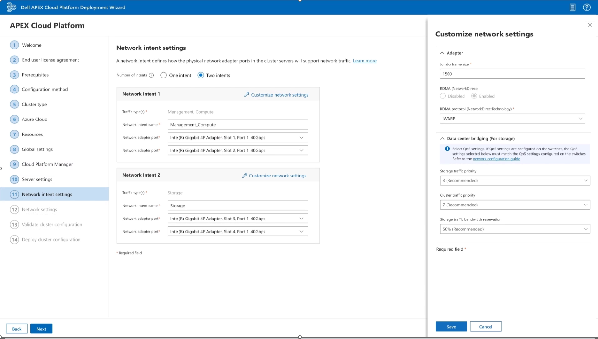The height and width of the screenshot is (339, 598).
Task: Open Storage traffic bandwidth reservation dropdown
Action: click(515, 229)
